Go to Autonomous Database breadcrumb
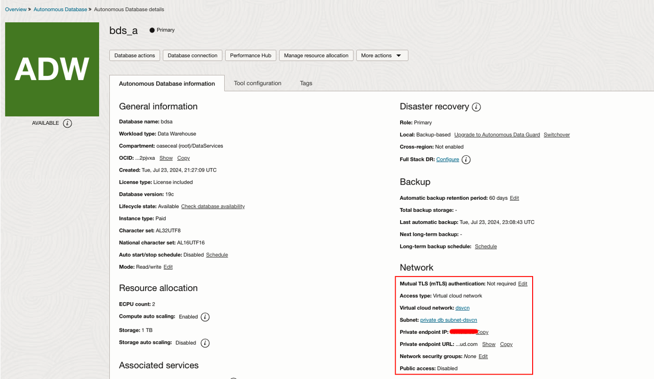654x379 pixels. 60,9
